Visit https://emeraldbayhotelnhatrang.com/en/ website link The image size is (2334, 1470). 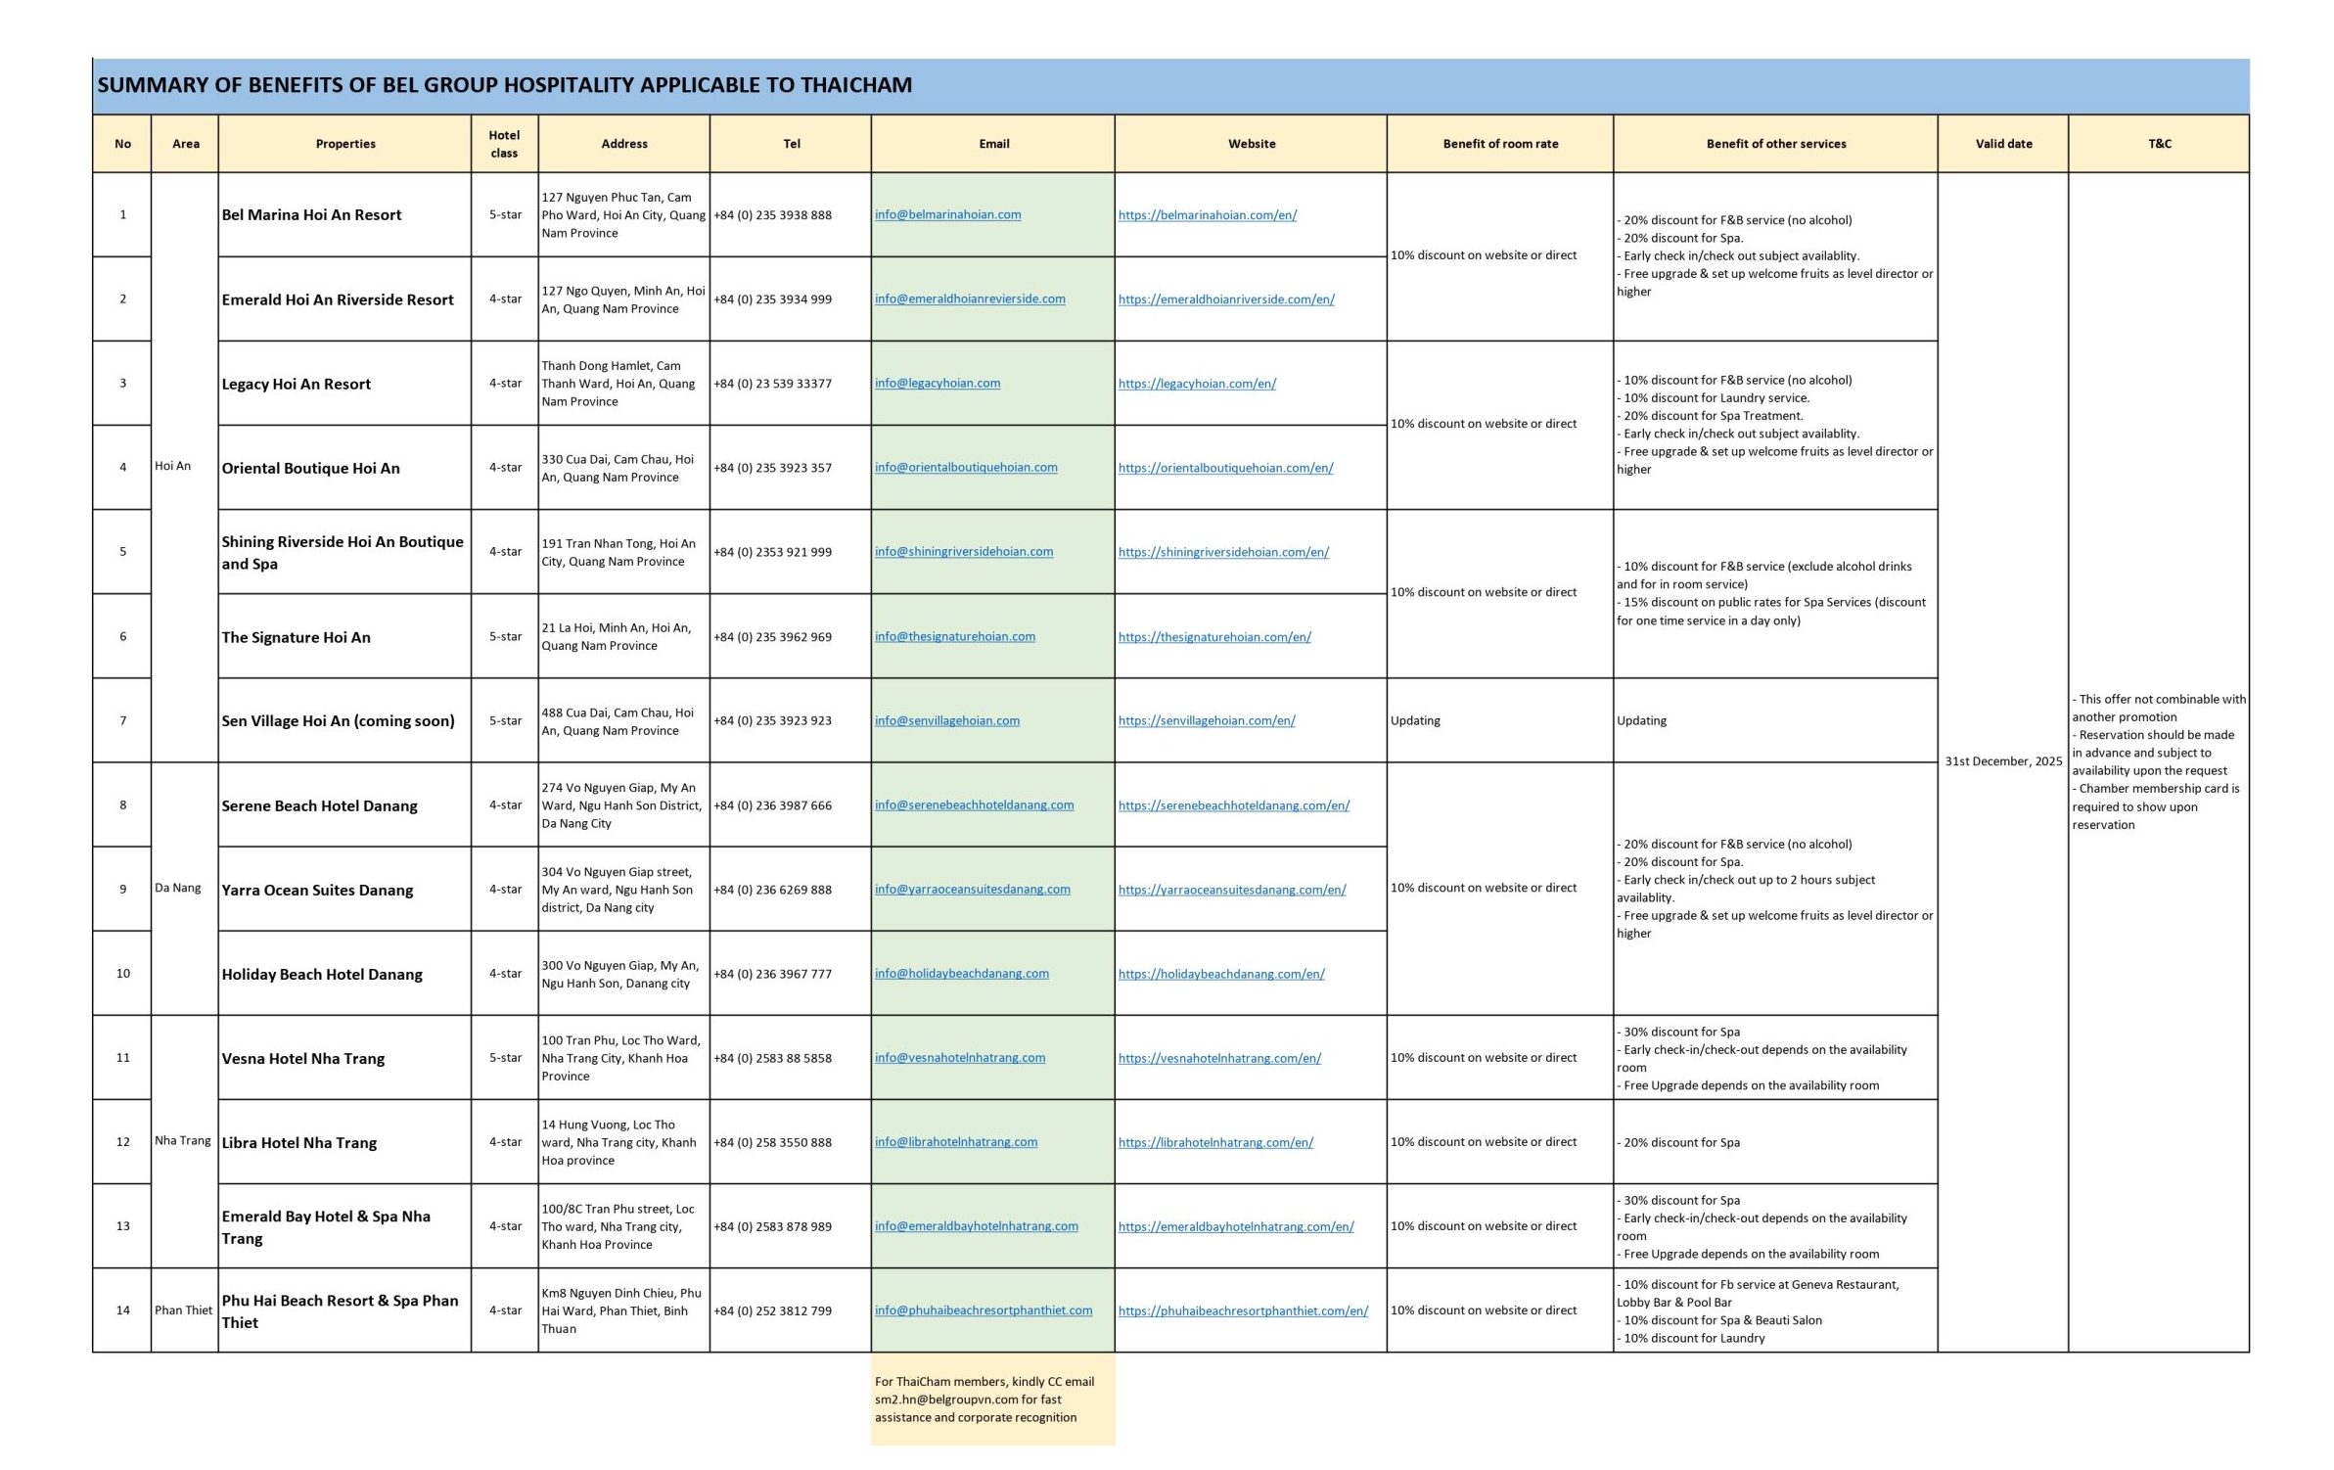click(1236, 1226)
